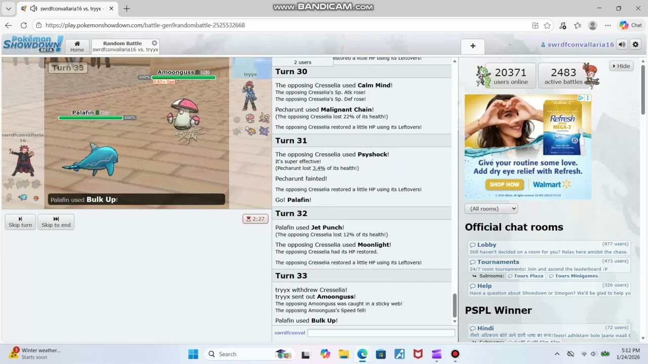Screen dimensions: 648x364
Task: Open the Winter weather widget
Action: 35,353
